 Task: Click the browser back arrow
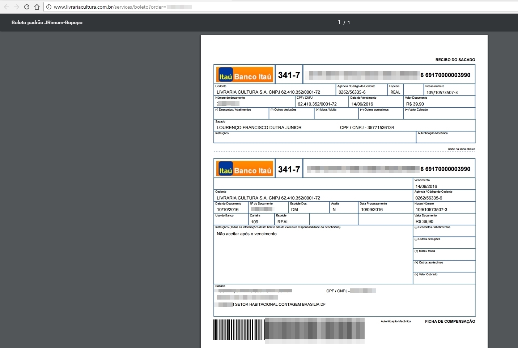7,7
